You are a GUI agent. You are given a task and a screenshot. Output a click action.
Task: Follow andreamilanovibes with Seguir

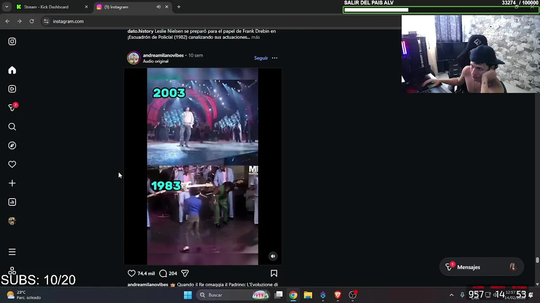pos(261,58)
